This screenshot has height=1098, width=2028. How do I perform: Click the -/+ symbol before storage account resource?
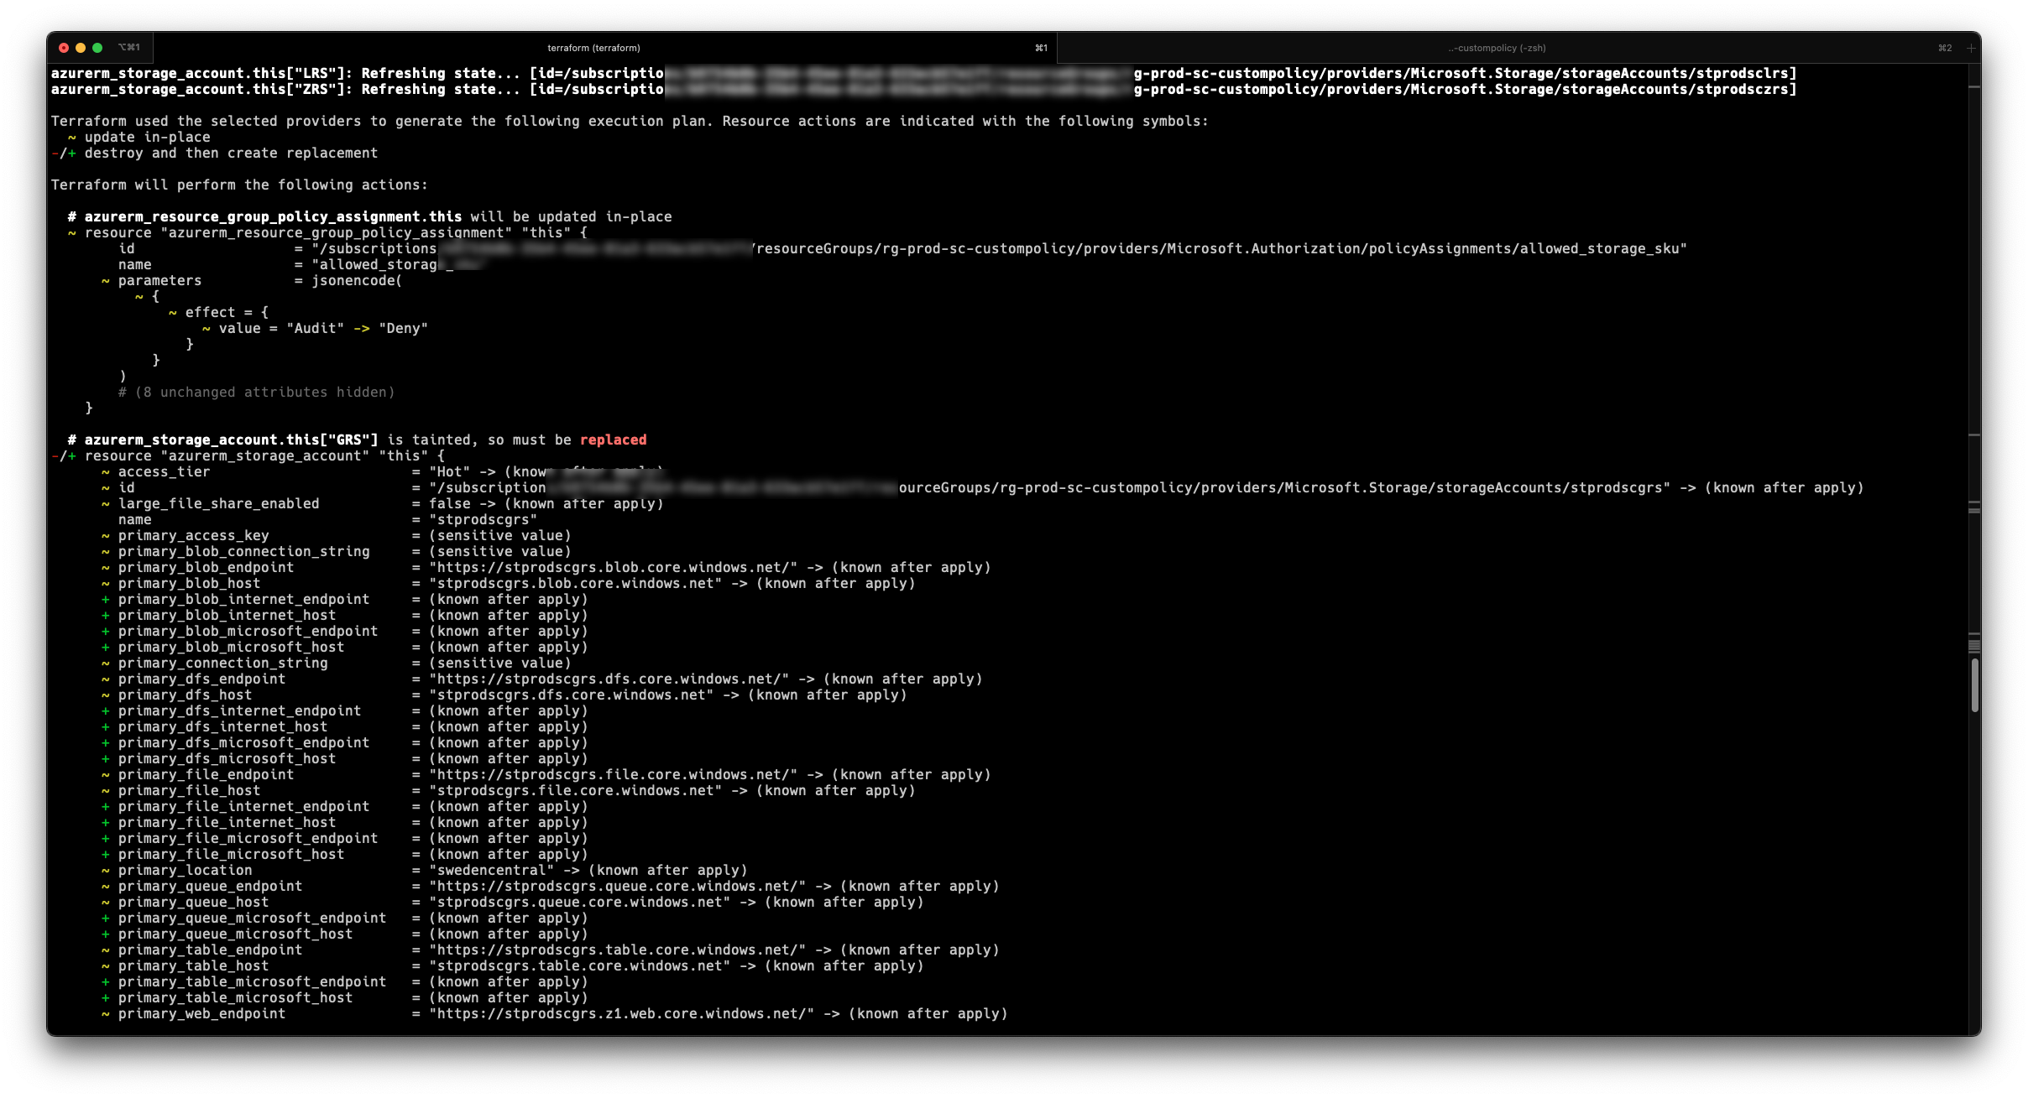[x=64, y=456]
